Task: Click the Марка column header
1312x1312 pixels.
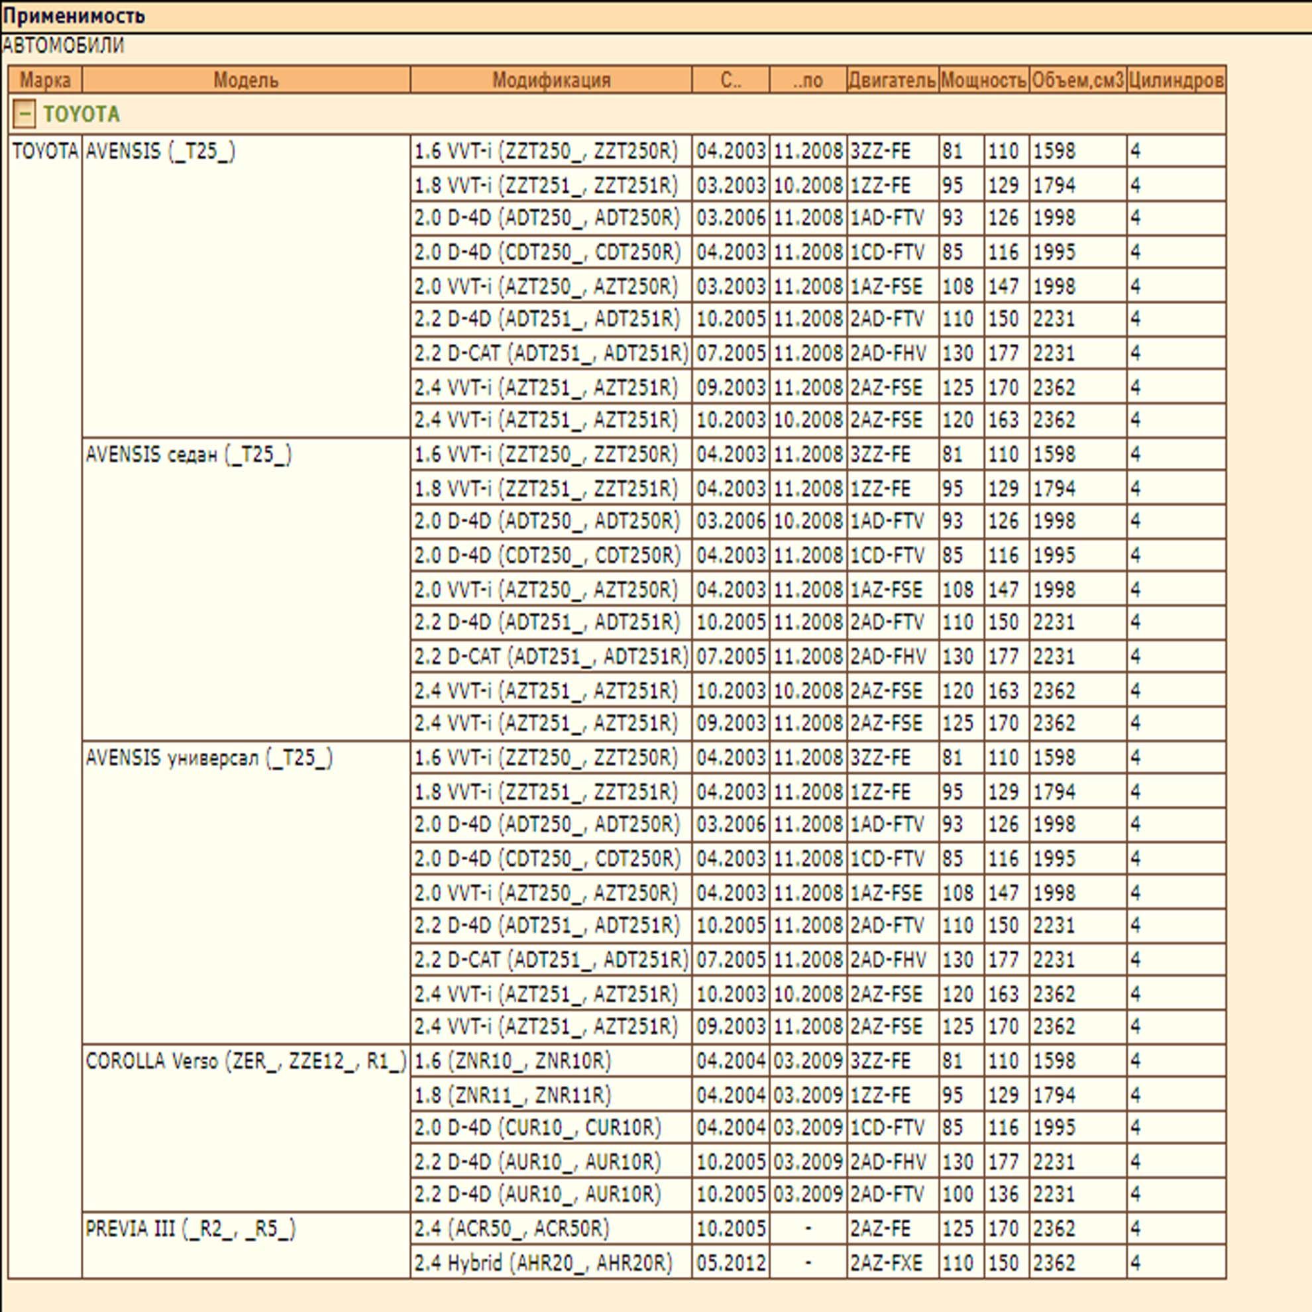Action: [x=45, y=80]
